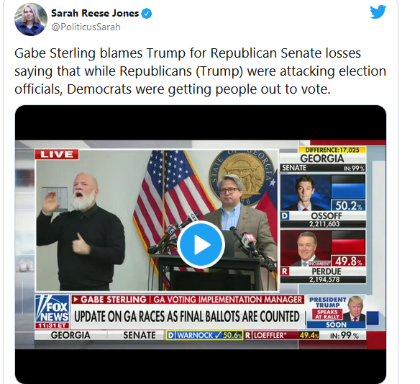Click the 11:31 ET time stamp

52,326
